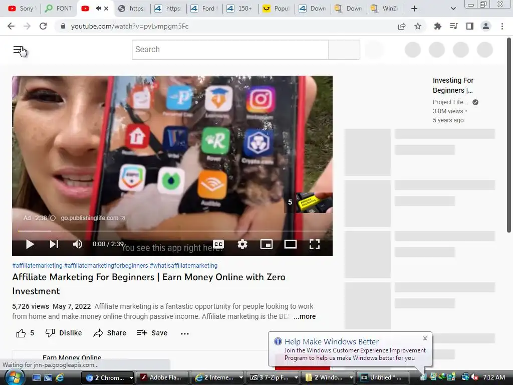The width and height of the screenshot is (513, 385).
Task: Open Chrome profile avatar
Action: coord(486,26)
